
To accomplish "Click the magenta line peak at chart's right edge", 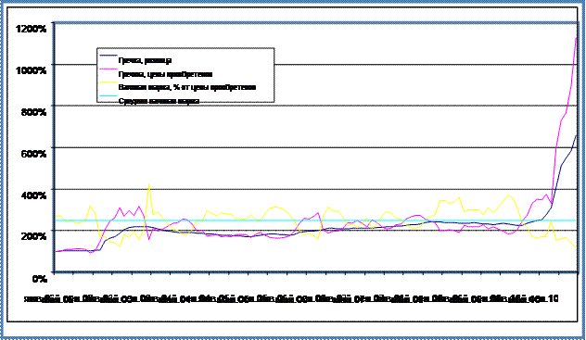I will click(x=576, y=39).
